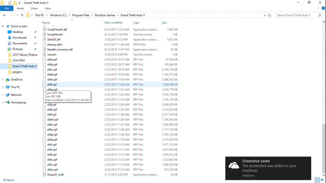Screen dimensions: 326x183
Task: Click the Homegroup icon in sidebar
Action: coord(7,102)
